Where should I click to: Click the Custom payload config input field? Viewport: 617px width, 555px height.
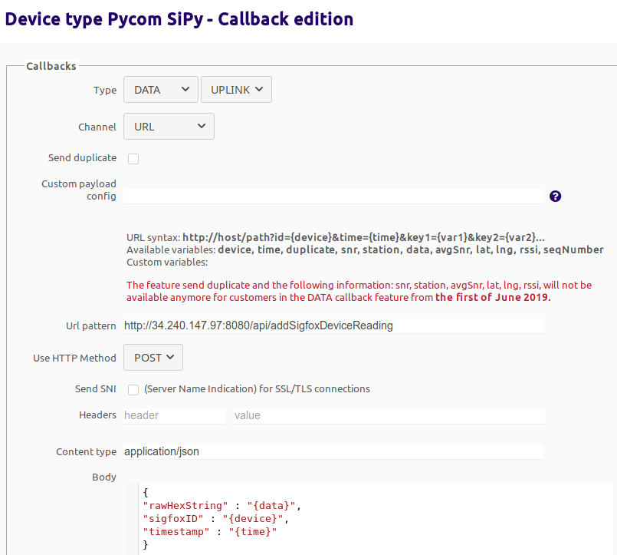333,196
